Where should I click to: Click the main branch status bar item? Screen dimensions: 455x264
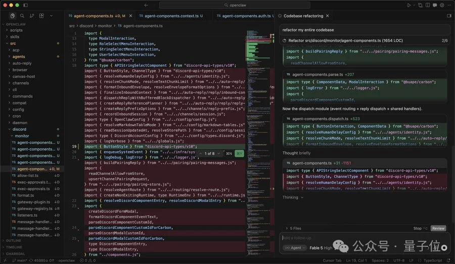(x=19, y=260)
